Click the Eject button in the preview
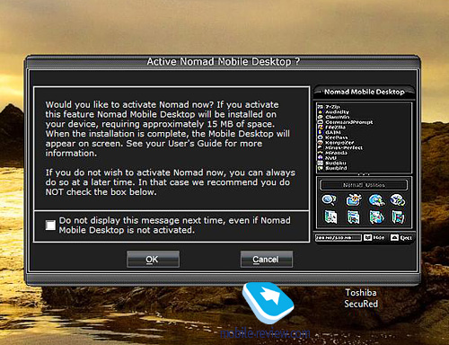This screenshot has width=449, height=345. [401, 237]
